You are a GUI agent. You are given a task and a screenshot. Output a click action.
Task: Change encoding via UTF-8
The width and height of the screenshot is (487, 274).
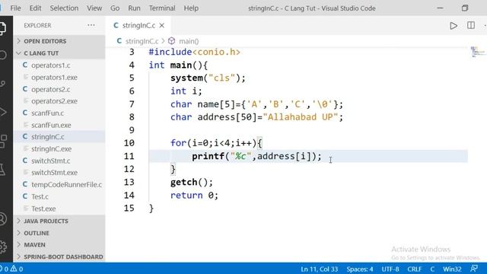(390, 269)
